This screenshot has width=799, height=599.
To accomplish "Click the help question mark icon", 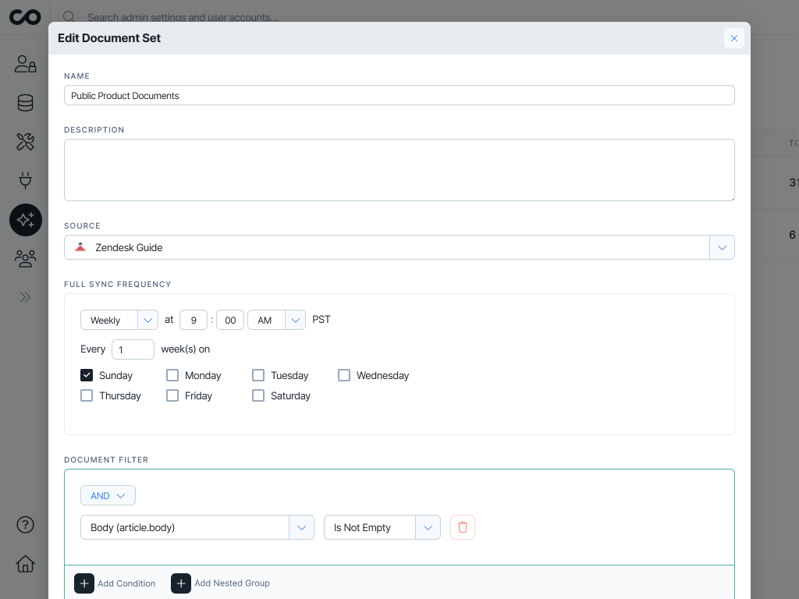I will pos(26,526).
